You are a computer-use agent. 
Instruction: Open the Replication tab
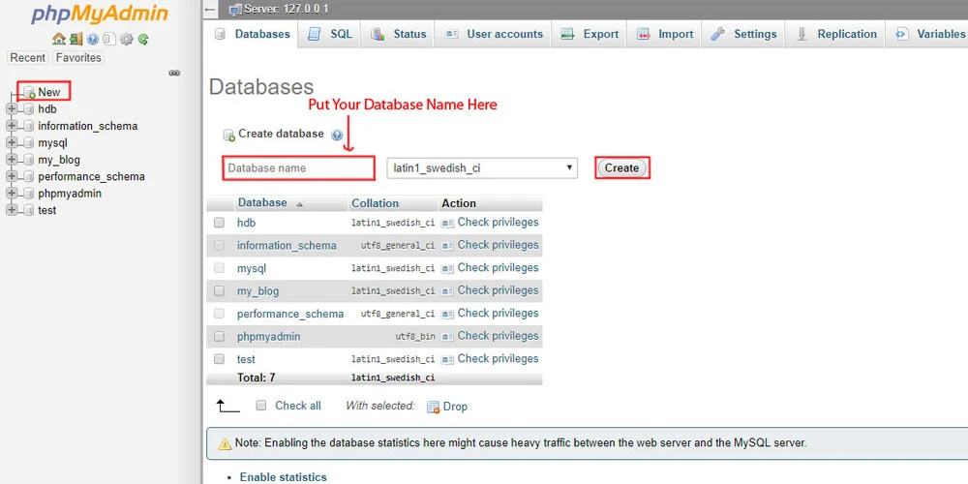(836, 34)
